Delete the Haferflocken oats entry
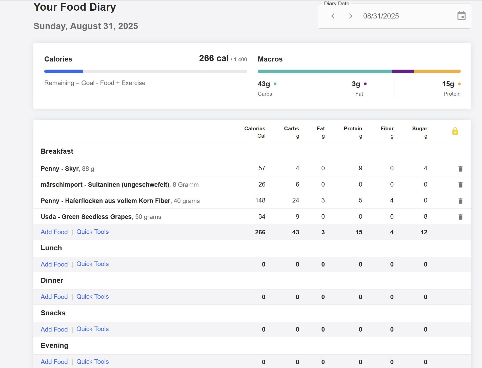482x368 pixels. click(x=460, y=201)
